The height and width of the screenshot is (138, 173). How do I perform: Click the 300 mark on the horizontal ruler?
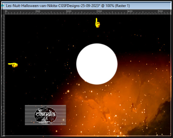pos(100,11)
